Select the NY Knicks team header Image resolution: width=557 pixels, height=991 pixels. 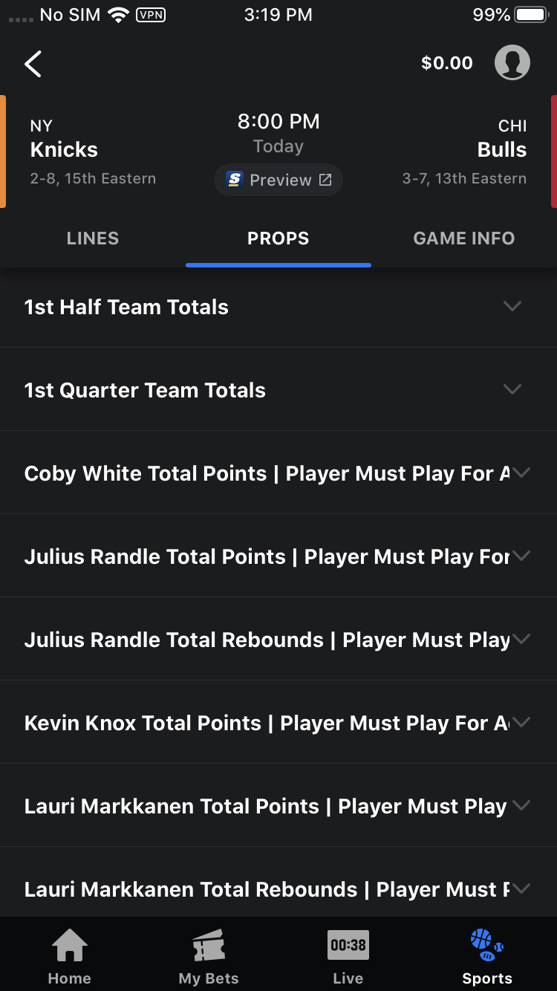(65, 150)
